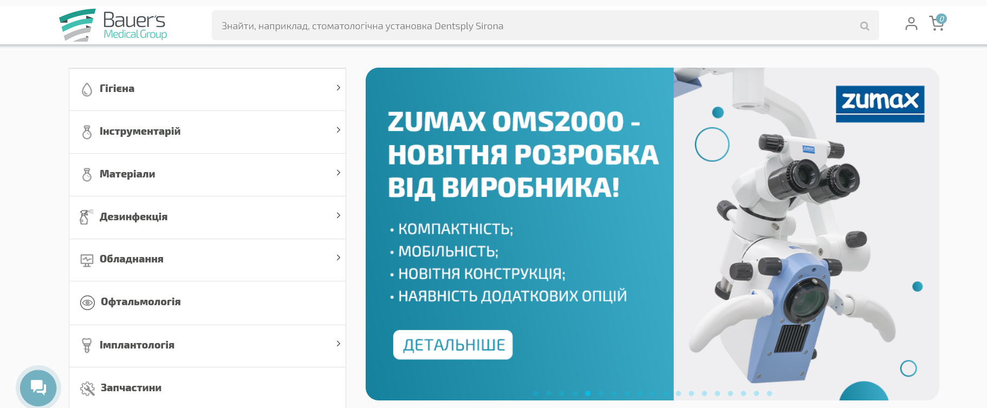Open the live chat bubble widget

coord(38,387)
